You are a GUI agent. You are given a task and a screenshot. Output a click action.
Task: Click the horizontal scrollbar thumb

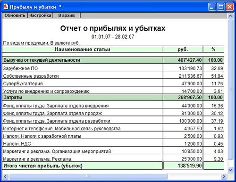pyautogui.click(x=88, y=176)
